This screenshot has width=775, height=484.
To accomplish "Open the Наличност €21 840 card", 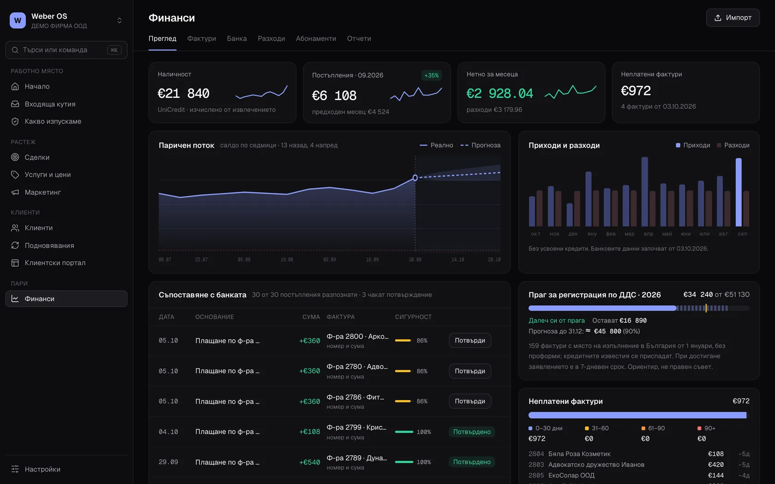I will [222, 93].
